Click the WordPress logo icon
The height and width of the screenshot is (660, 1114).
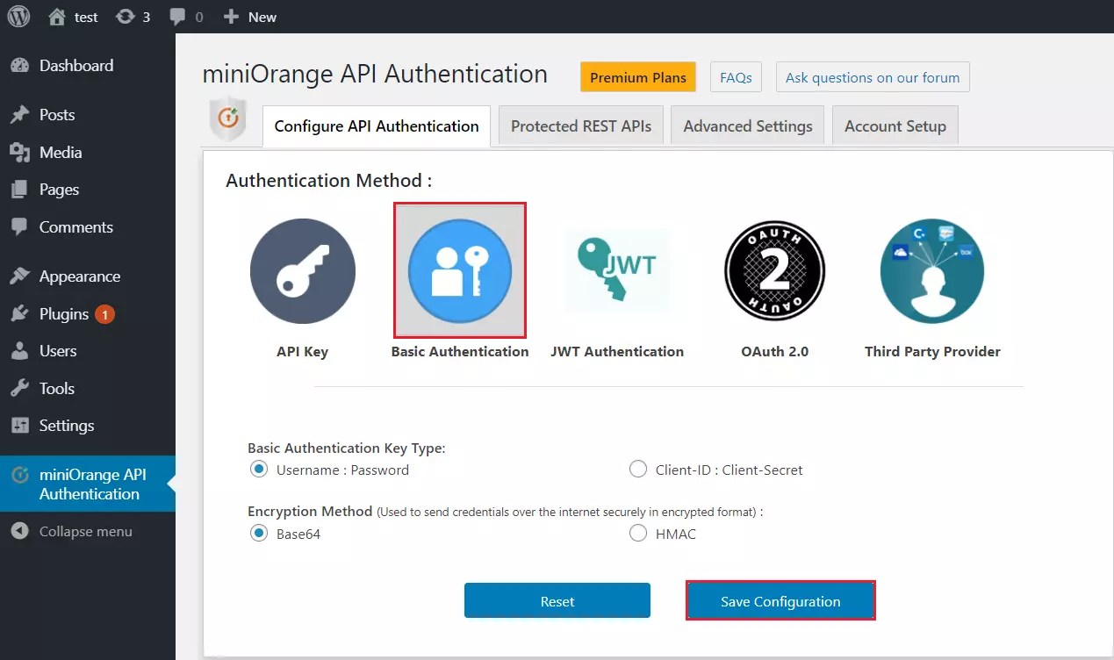[x=18, y=17]
